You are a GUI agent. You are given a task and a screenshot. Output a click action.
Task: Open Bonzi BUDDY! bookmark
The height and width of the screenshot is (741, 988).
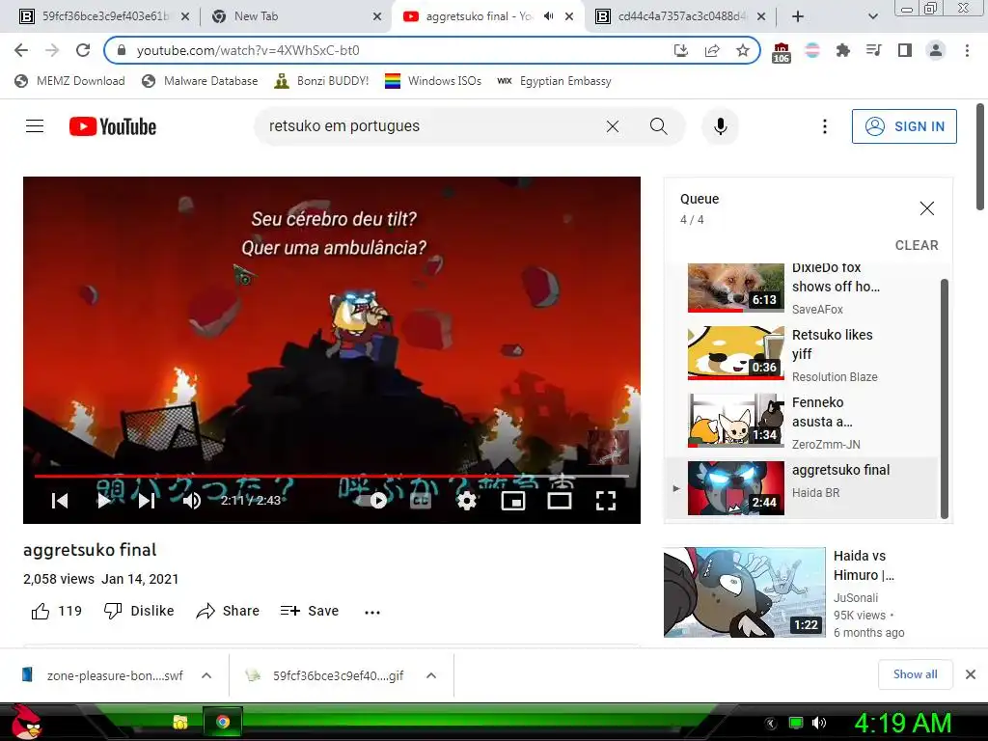[322, 81]
